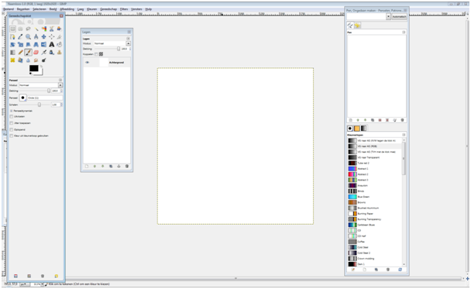
Task: Click the Automatisch button
Action: pos(399,16)
